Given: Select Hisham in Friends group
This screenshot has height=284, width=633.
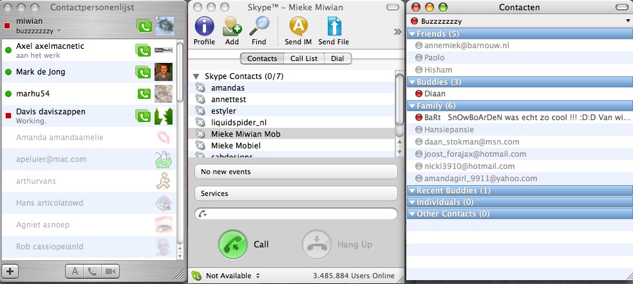Looking at the screenshot, I should pos(519,69).
